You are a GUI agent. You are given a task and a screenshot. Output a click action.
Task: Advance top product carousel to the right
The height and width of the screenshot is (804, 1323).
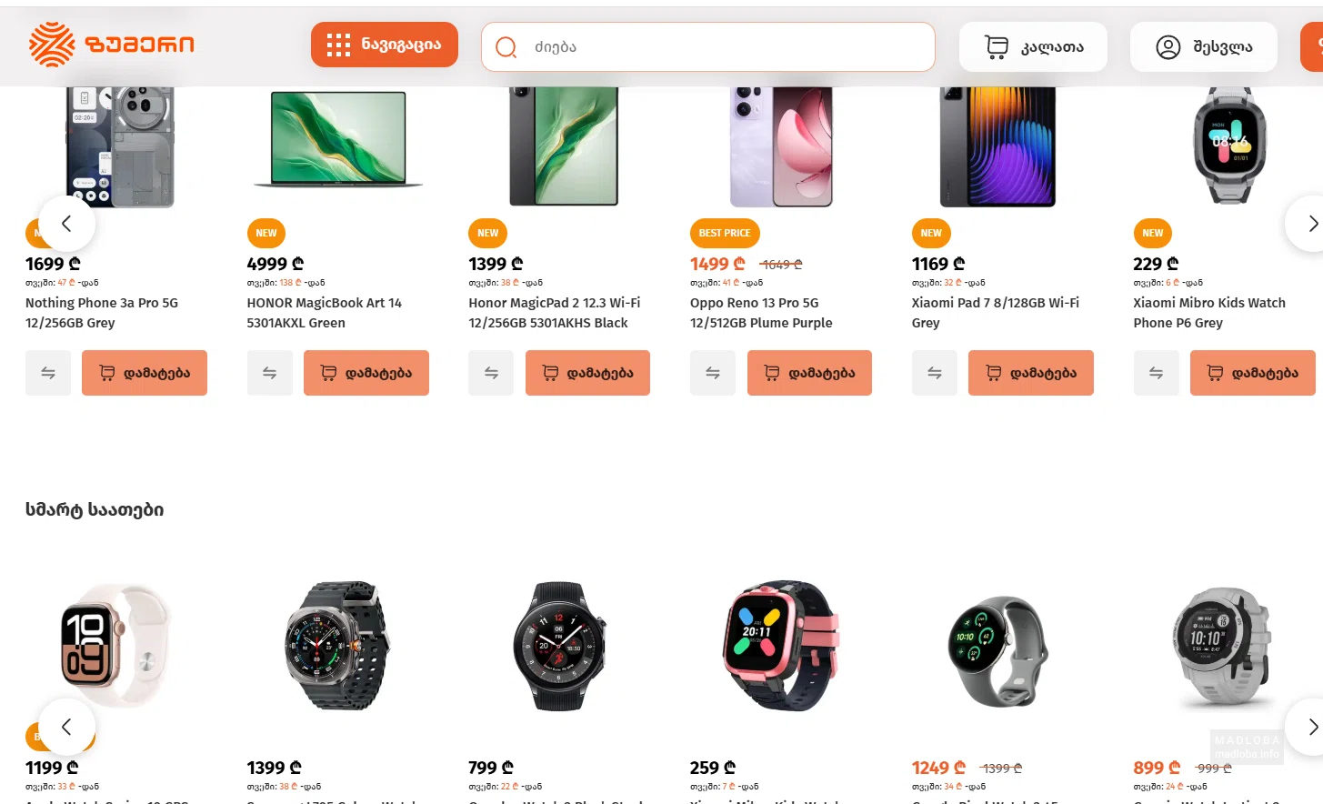(1309, 224)
